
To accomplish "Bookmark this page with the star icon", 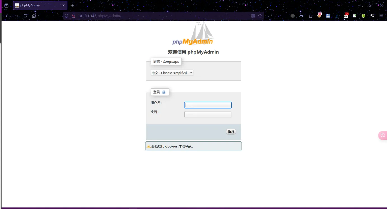I will (260, 16).
